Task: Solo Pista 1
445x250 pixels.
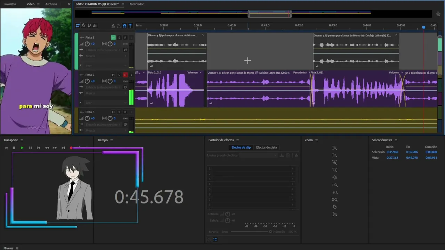Action: click(x=119, y=37)
